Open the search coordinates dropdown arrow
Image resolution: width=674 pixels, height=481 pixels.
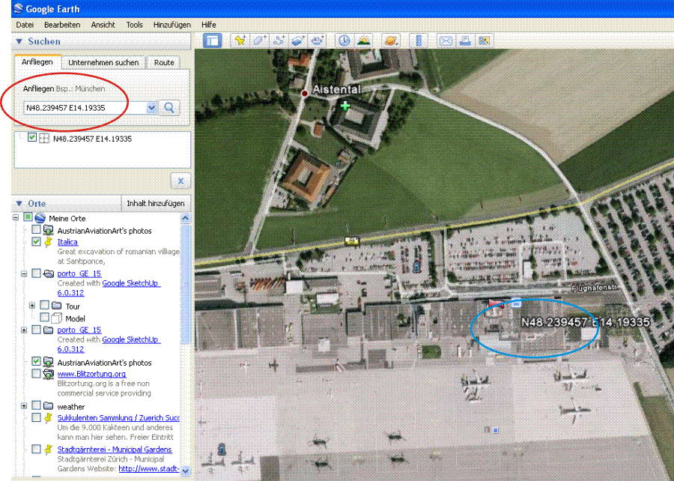(152, 108)
